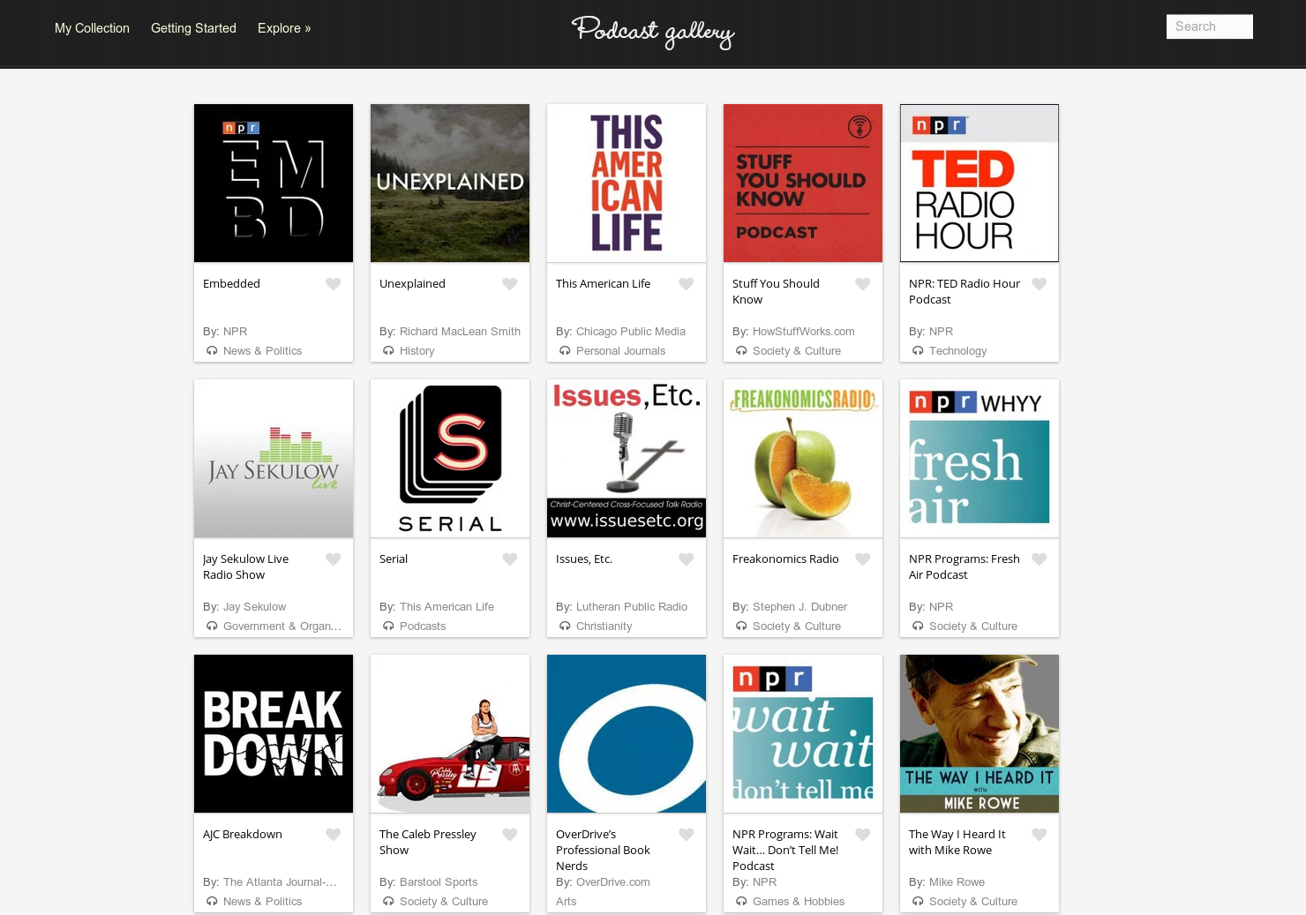Click author Jay Sekulow
Viewport: 1306px width, 915px height.
[x=254, y=607]
